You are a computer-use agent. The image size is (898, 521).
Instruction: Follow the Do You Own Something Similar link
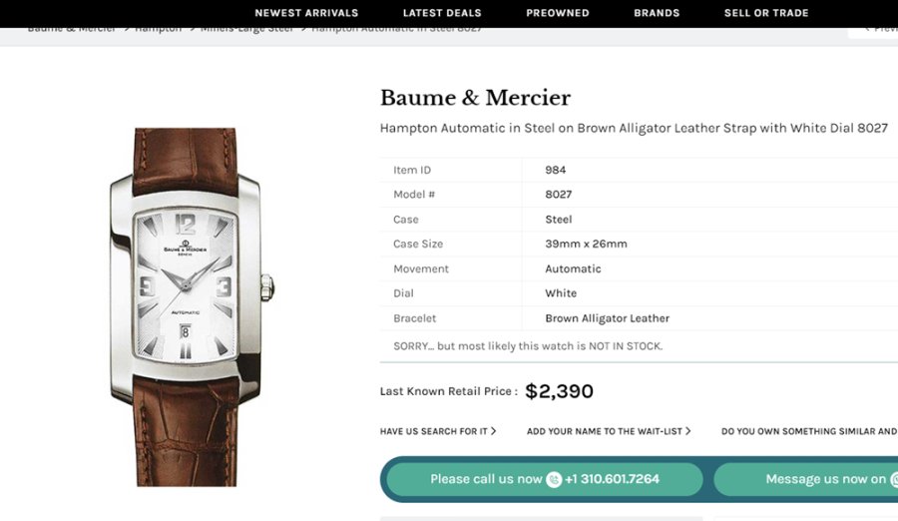(x=808, y=431)
